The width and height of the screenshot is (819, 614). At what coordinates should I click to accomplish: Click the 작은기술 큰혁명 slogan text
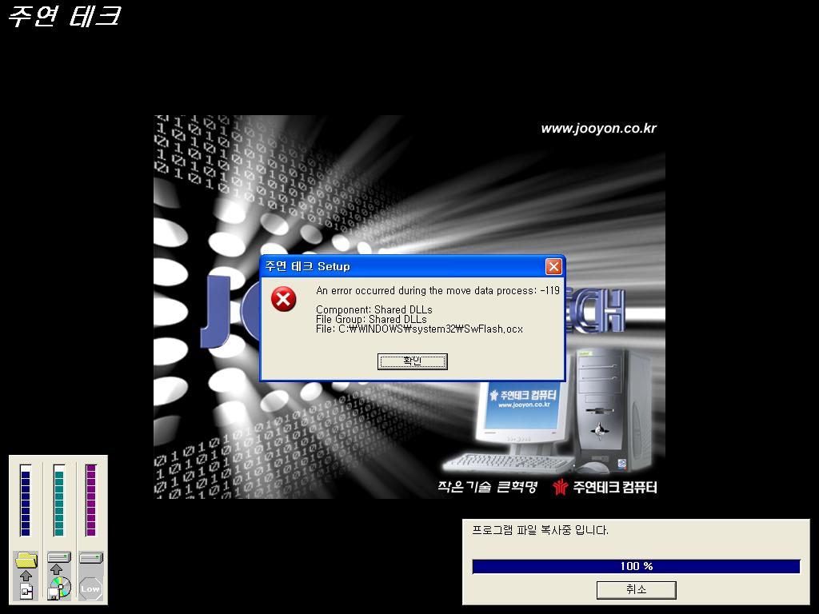[487, 487]
